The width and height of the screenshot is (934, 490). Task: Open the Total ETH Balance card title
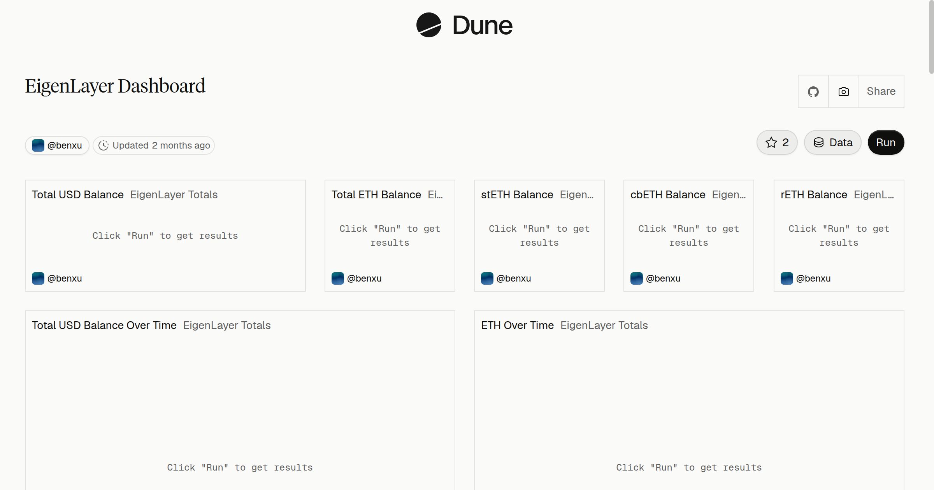(x=376, y=194)
